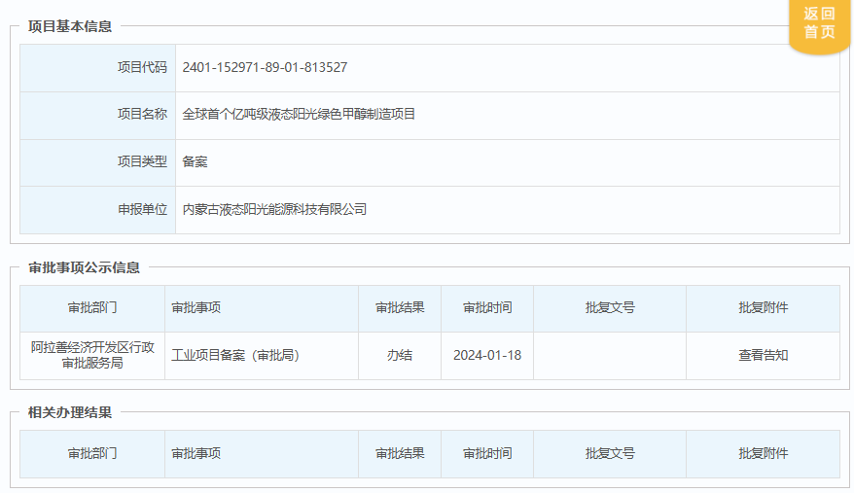Click 批复附件 header in 相关办理结果 table
This screenshot has height=493, width=854.
click(763, 453)
